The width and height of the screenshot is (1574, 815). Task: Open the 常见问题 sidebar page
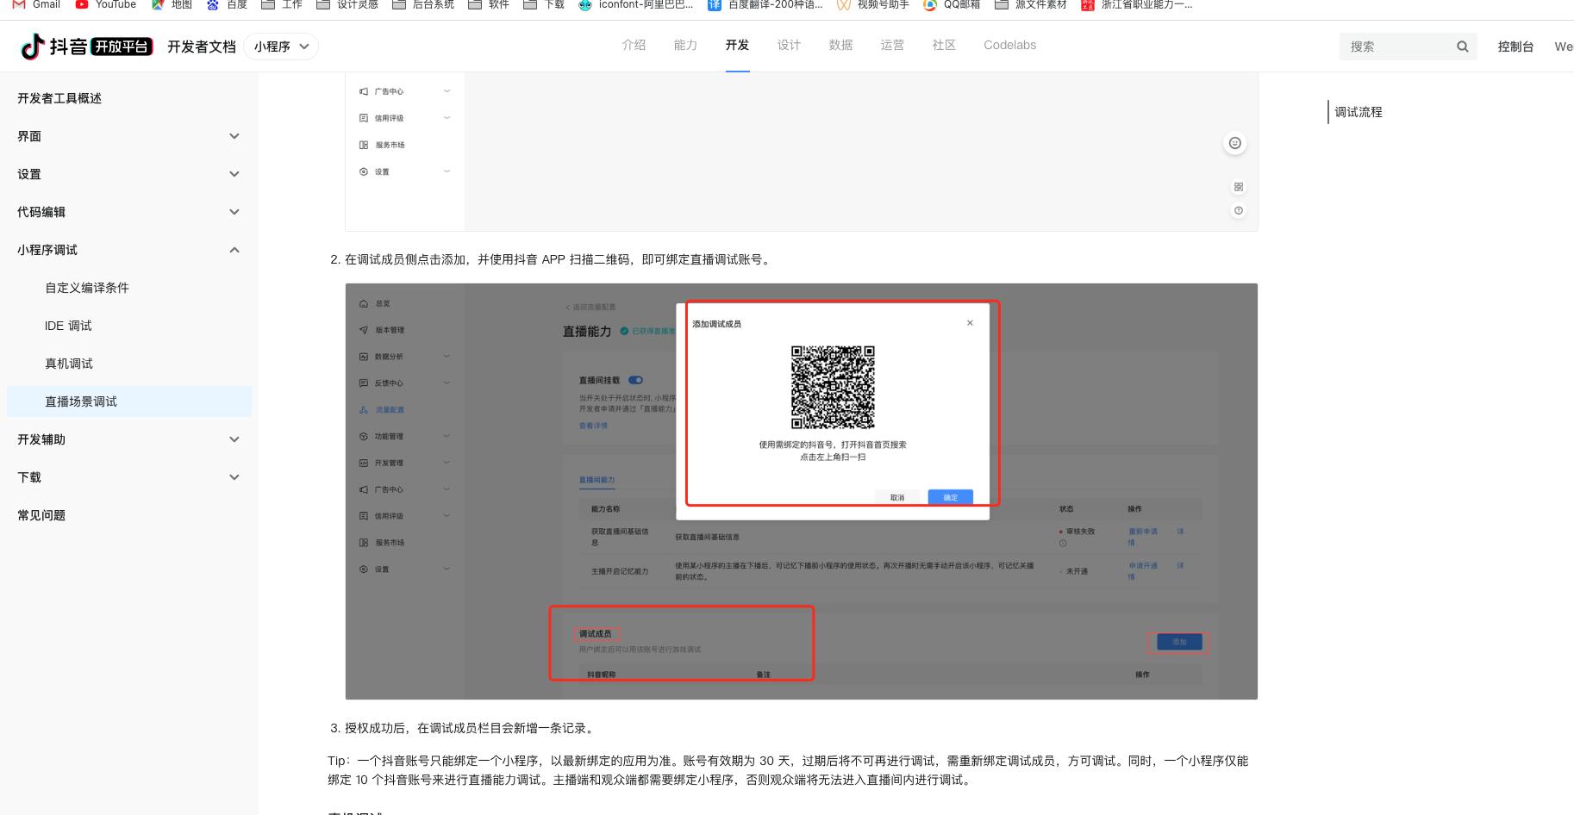[41, 515]
